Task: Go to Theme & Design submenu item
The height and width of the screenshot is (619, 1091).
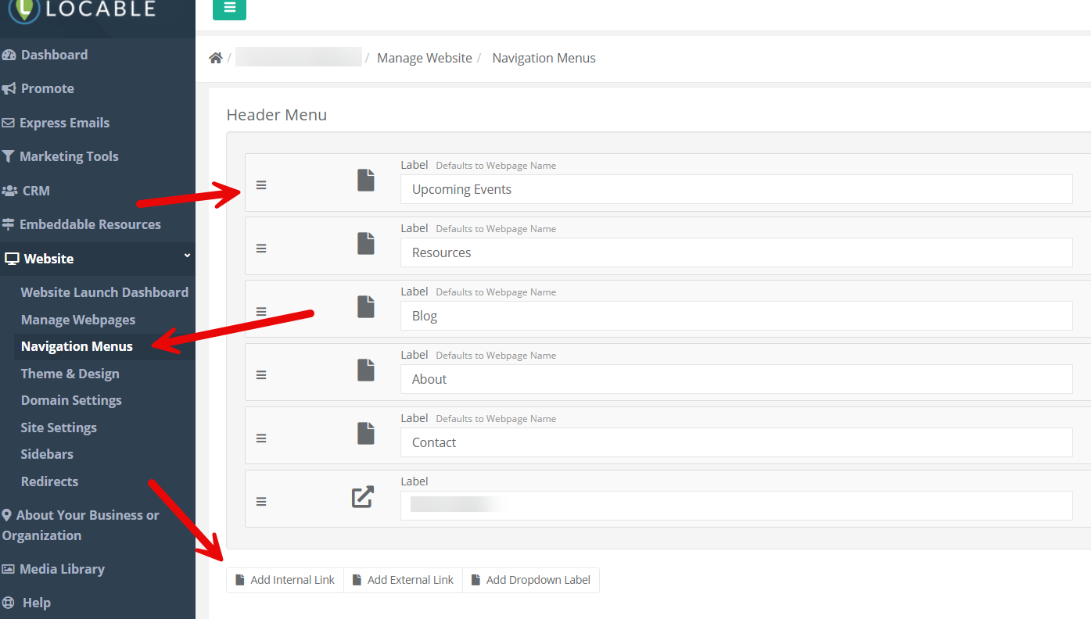Action: (70, 374)
